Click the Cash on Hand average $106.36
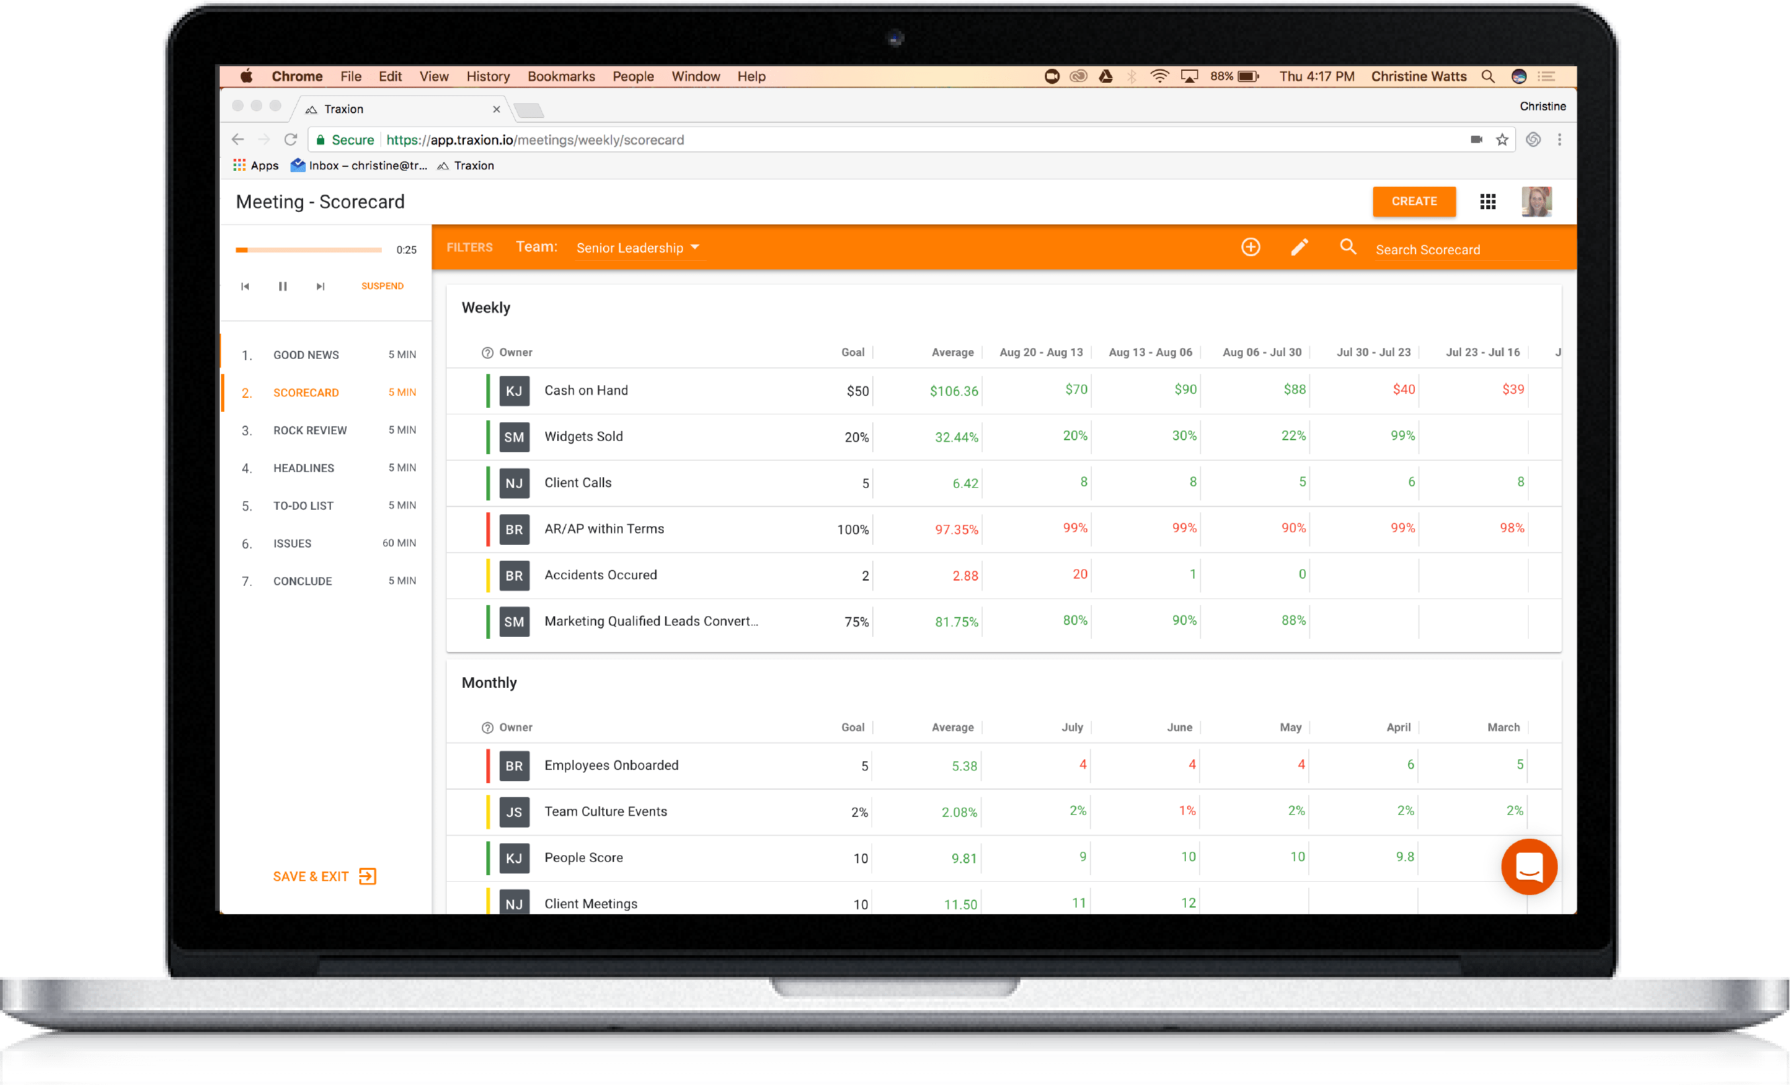The image size is (1790, 1085). pos(954,391)
